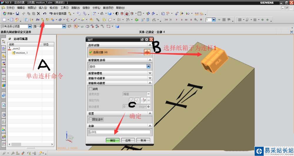The height and width of the screenshot is (156, 294).
Task: Open the 文件(F) menu
Action: tap(10, 8)
